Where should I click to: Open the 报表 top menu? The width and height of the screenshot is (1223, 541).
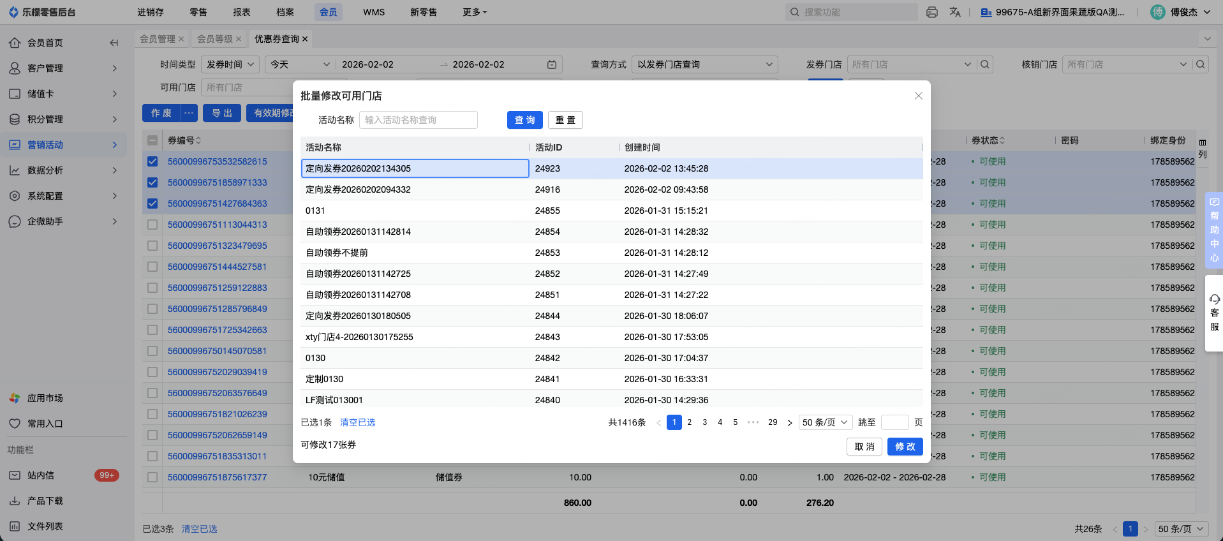point(242,12)
